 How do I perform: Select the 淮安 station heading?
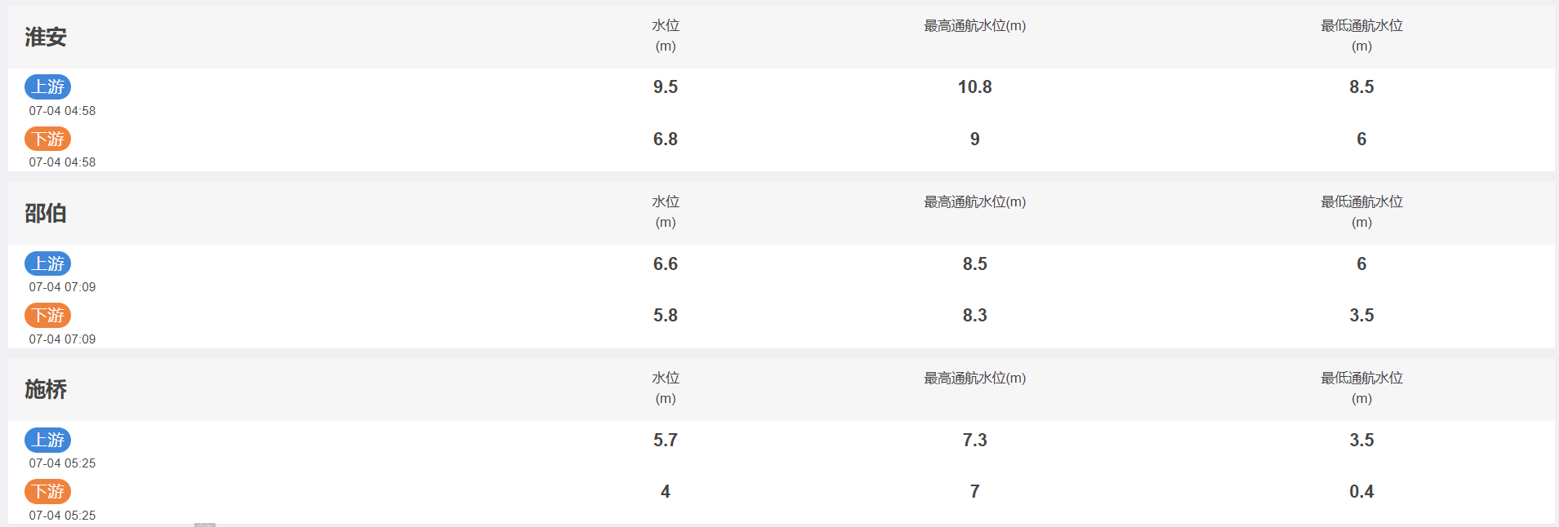coord(46,37)
